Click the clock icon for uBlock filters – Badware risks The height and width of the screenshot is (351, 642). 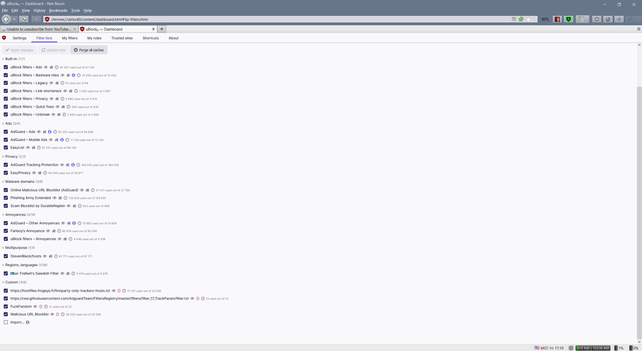tap(79, 75)
